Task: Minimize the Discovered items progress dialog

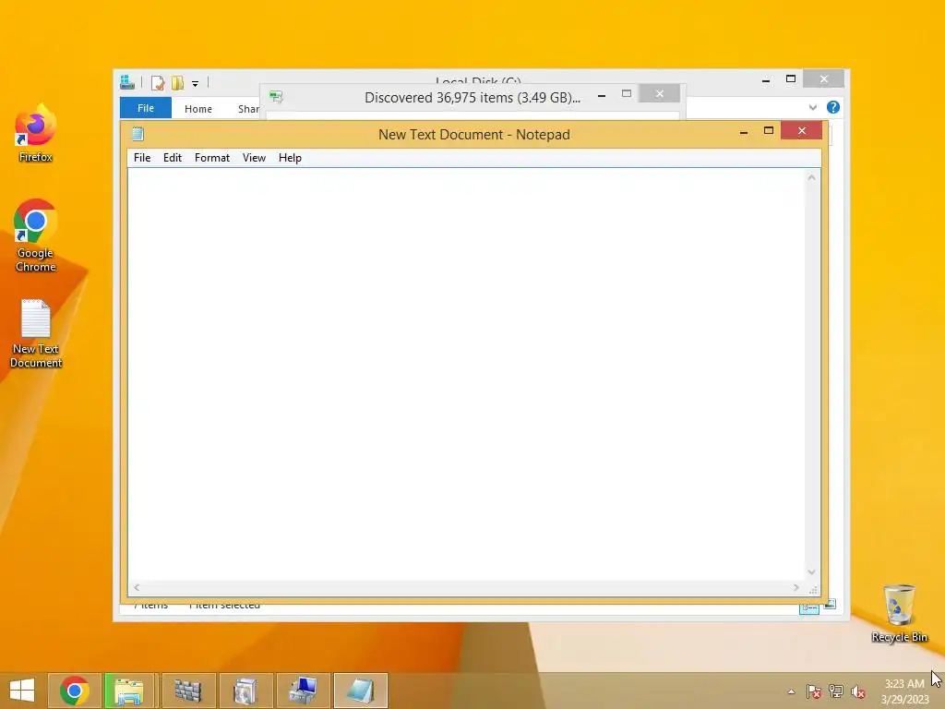Action: 602,95
